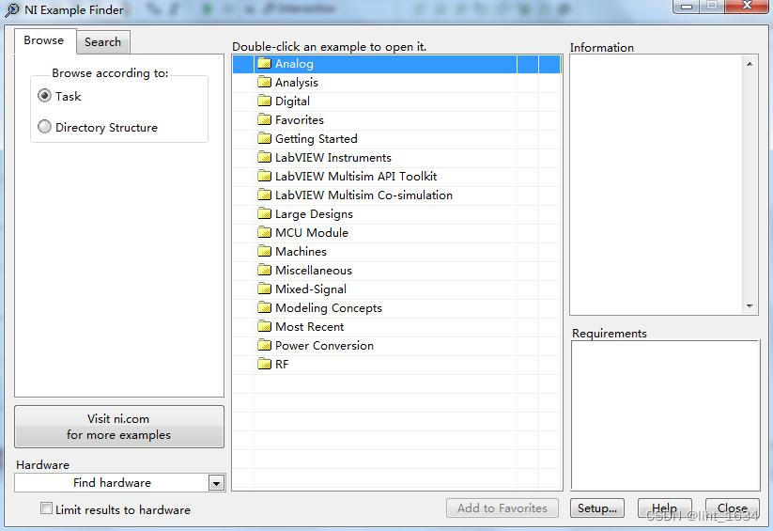Click the Information panel scroll up arrow
The image size is (773, 531).
750,64
